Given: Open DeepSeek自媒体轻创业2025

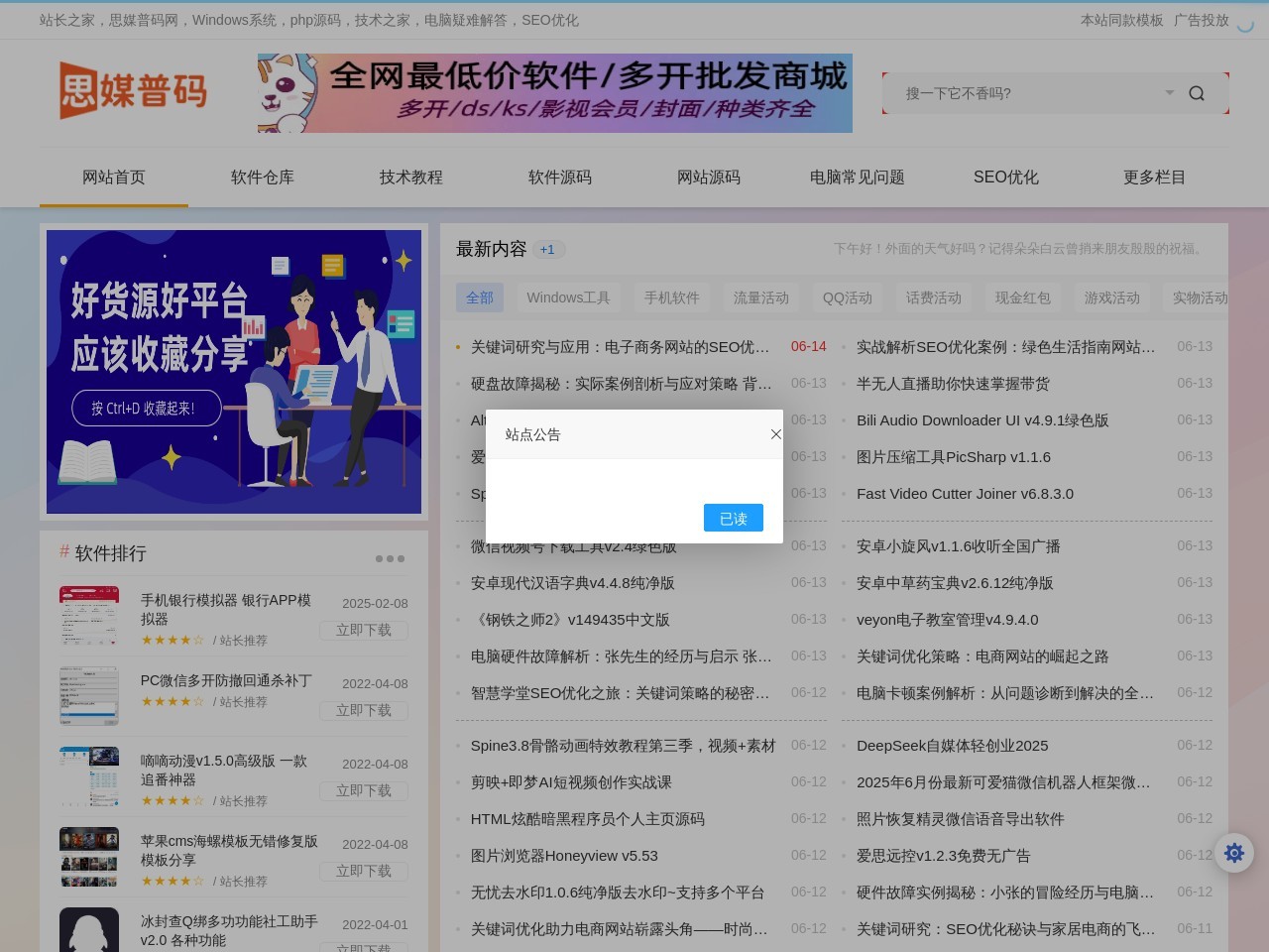Looking at the screenshot, I should [x=953, y=746].
